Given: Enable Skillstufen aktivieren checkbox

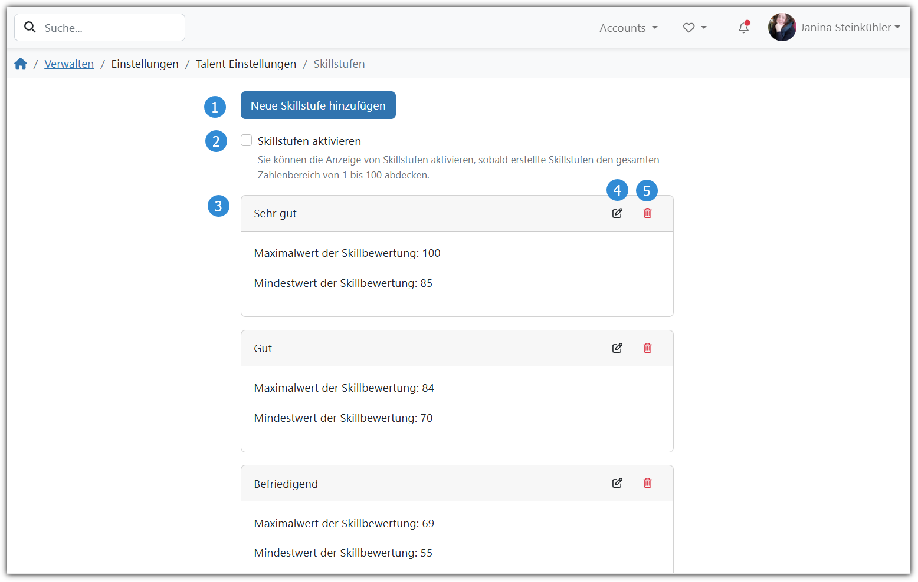Looking at the screenshot, I should pos(247,140).
